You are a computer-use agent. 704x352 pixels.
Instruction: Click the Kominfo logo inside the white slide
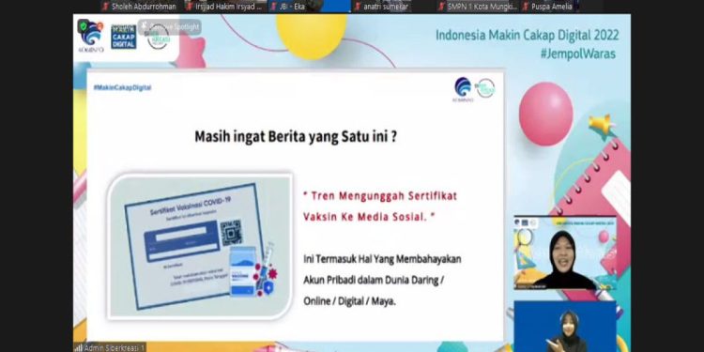(463, 90)
